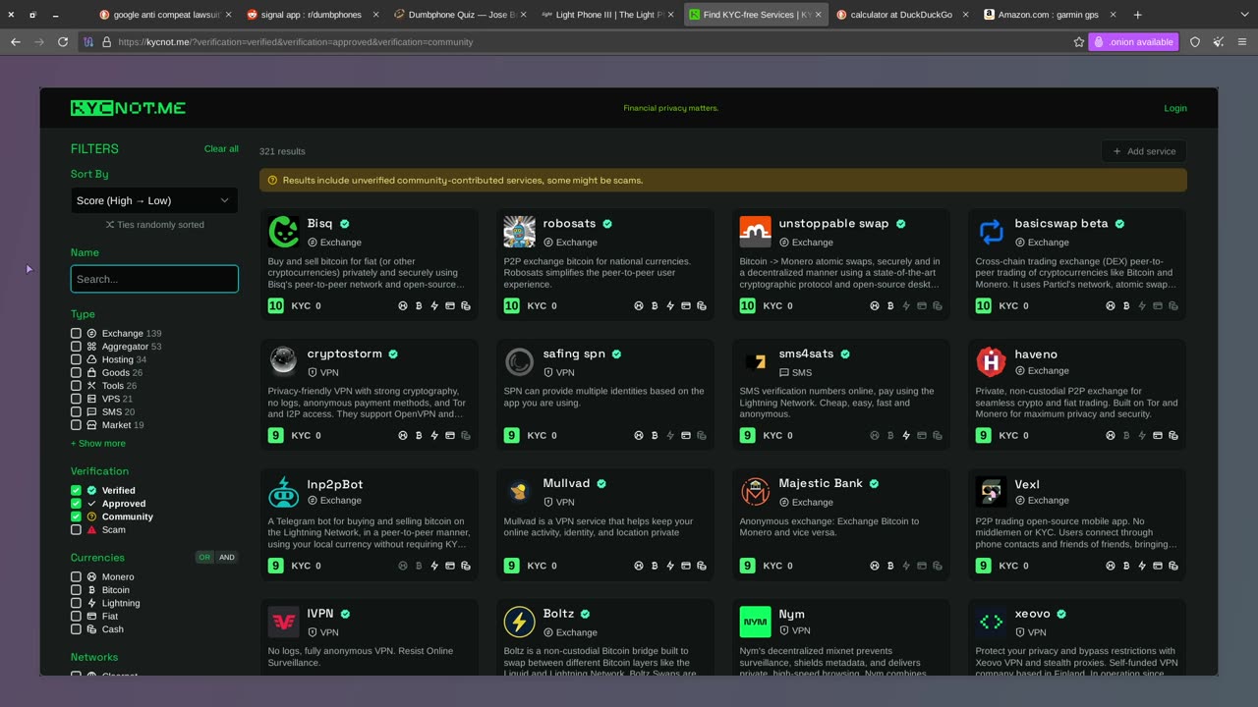Screen dimensions: 1258x707
Task: Open the Sort By score dropdown
Action: 154,200
